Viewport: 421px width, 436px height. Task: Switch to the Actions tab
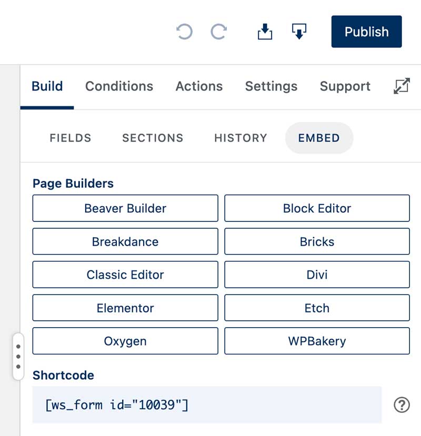199,86
